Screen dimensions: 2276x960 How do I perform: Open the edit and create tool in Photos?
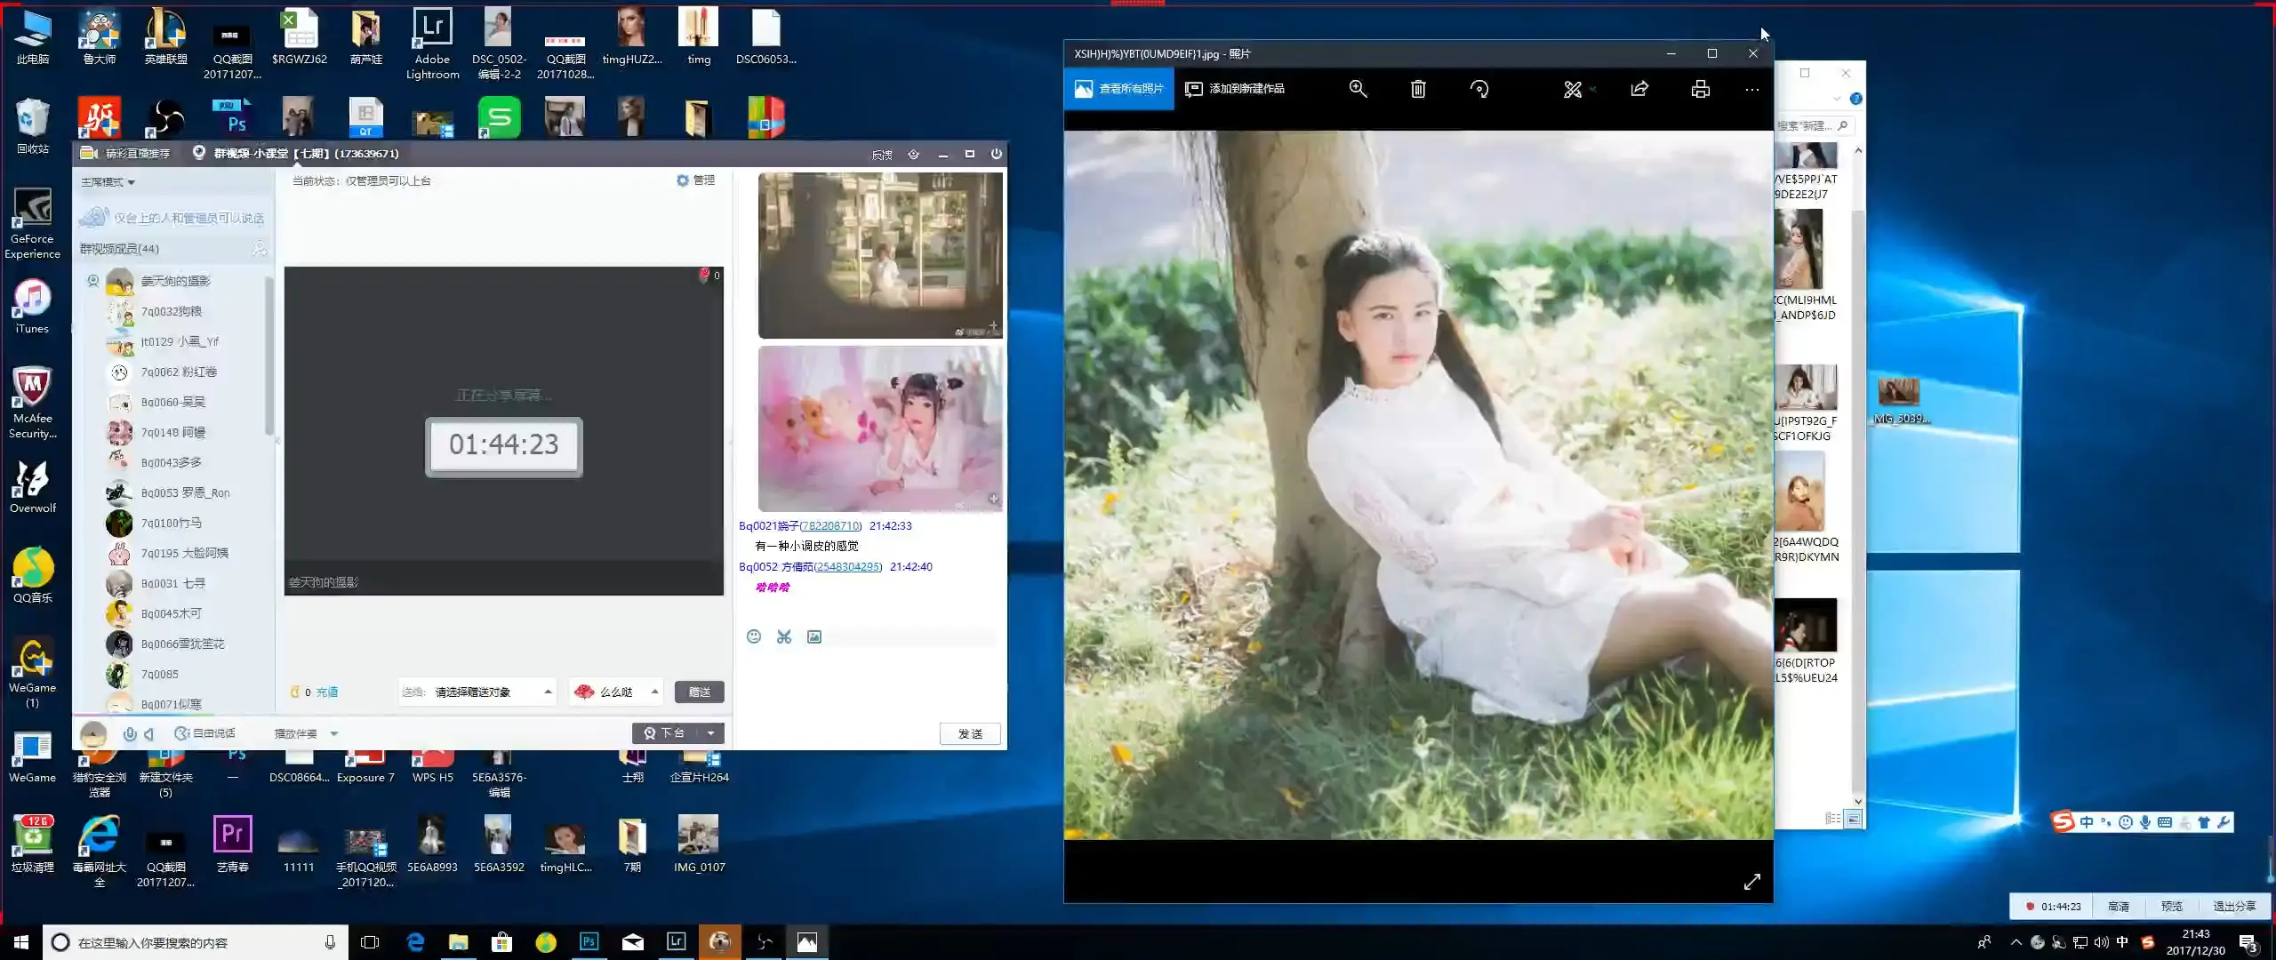pyautogui.click(x=1573, y=89)
